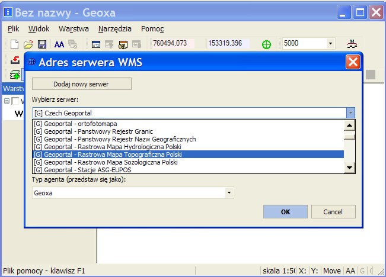
Task: Open the Plik menu
Action: pyautogui.click(x=13, y=29)
